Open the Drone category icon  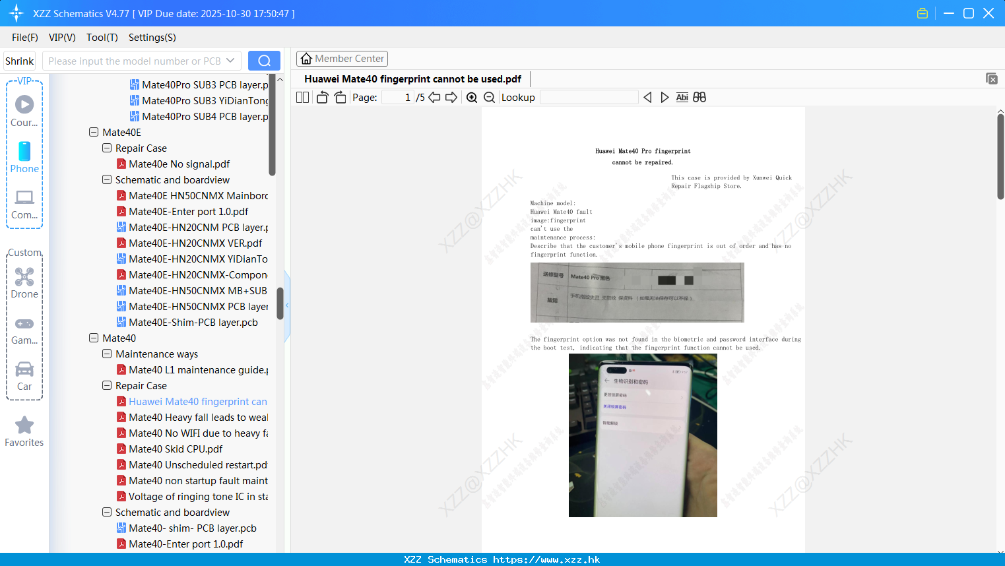click(x=24, y=282)
